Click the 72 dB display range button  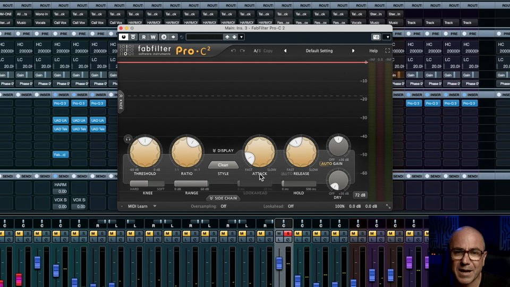point(360,195)
